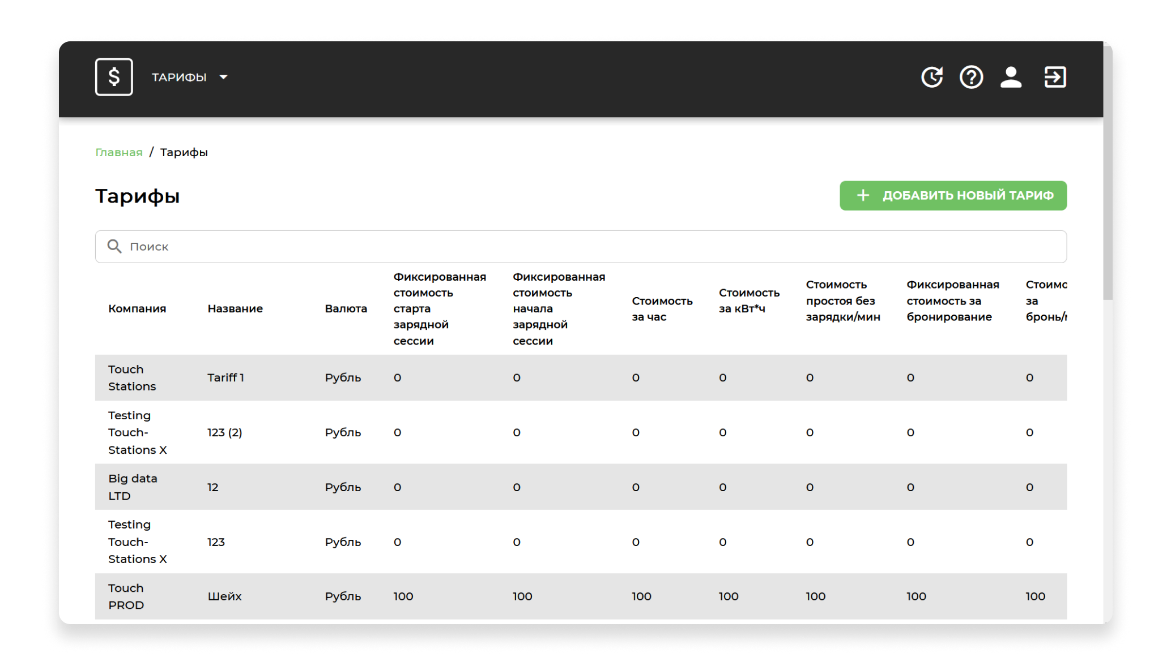1171x666 pixels.
Task: Click Фиксированная стоимость начала зарядной сессии header
Action: pos(559,309)
